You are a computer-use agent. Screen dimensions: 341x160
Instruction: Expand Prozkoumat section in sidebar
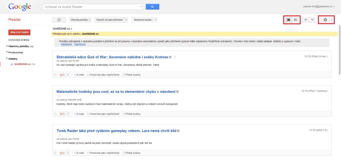click(x=7, y=52)
